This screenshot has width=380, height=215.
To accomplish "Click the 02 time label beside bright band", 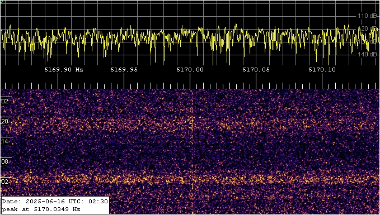I will (5, 181).
